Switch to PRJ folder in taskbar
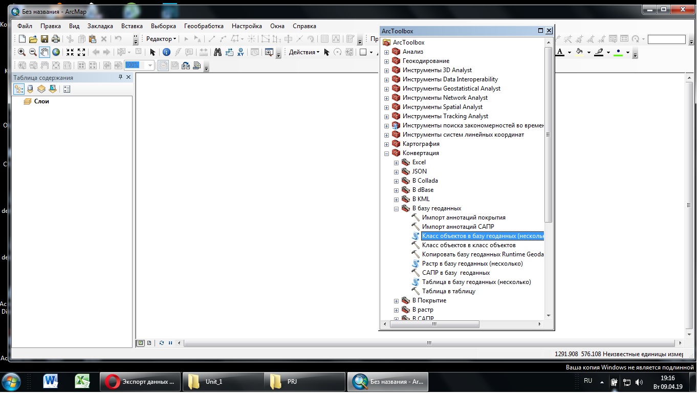The width and height of the screenshot is (699, 393). 305,382
